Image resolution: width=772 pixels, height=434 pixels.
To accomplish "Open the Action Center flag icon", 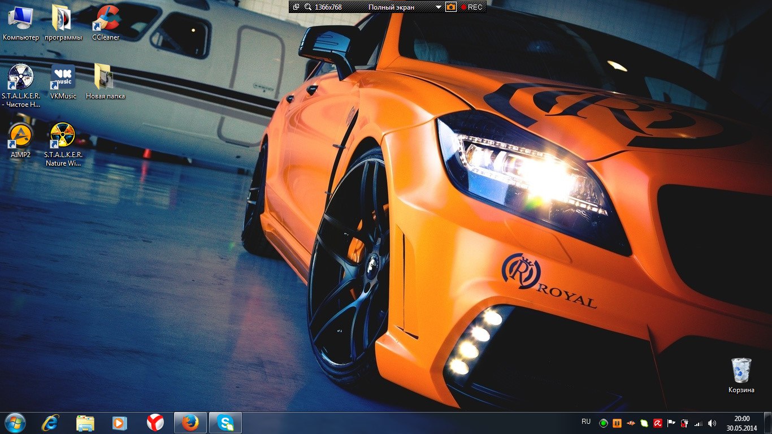I will (x=671, y=423).
